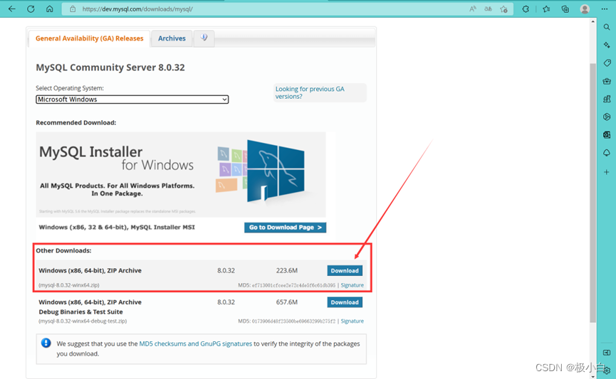Click the Go to Download Page button
The image size is (616, 379).
coord(286,227)
